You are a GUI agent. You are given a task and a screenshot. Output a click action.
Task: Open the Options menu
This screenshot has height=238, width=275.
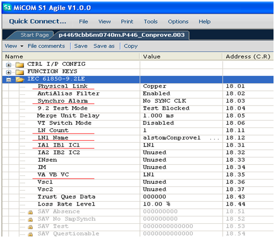coord(178,22)
